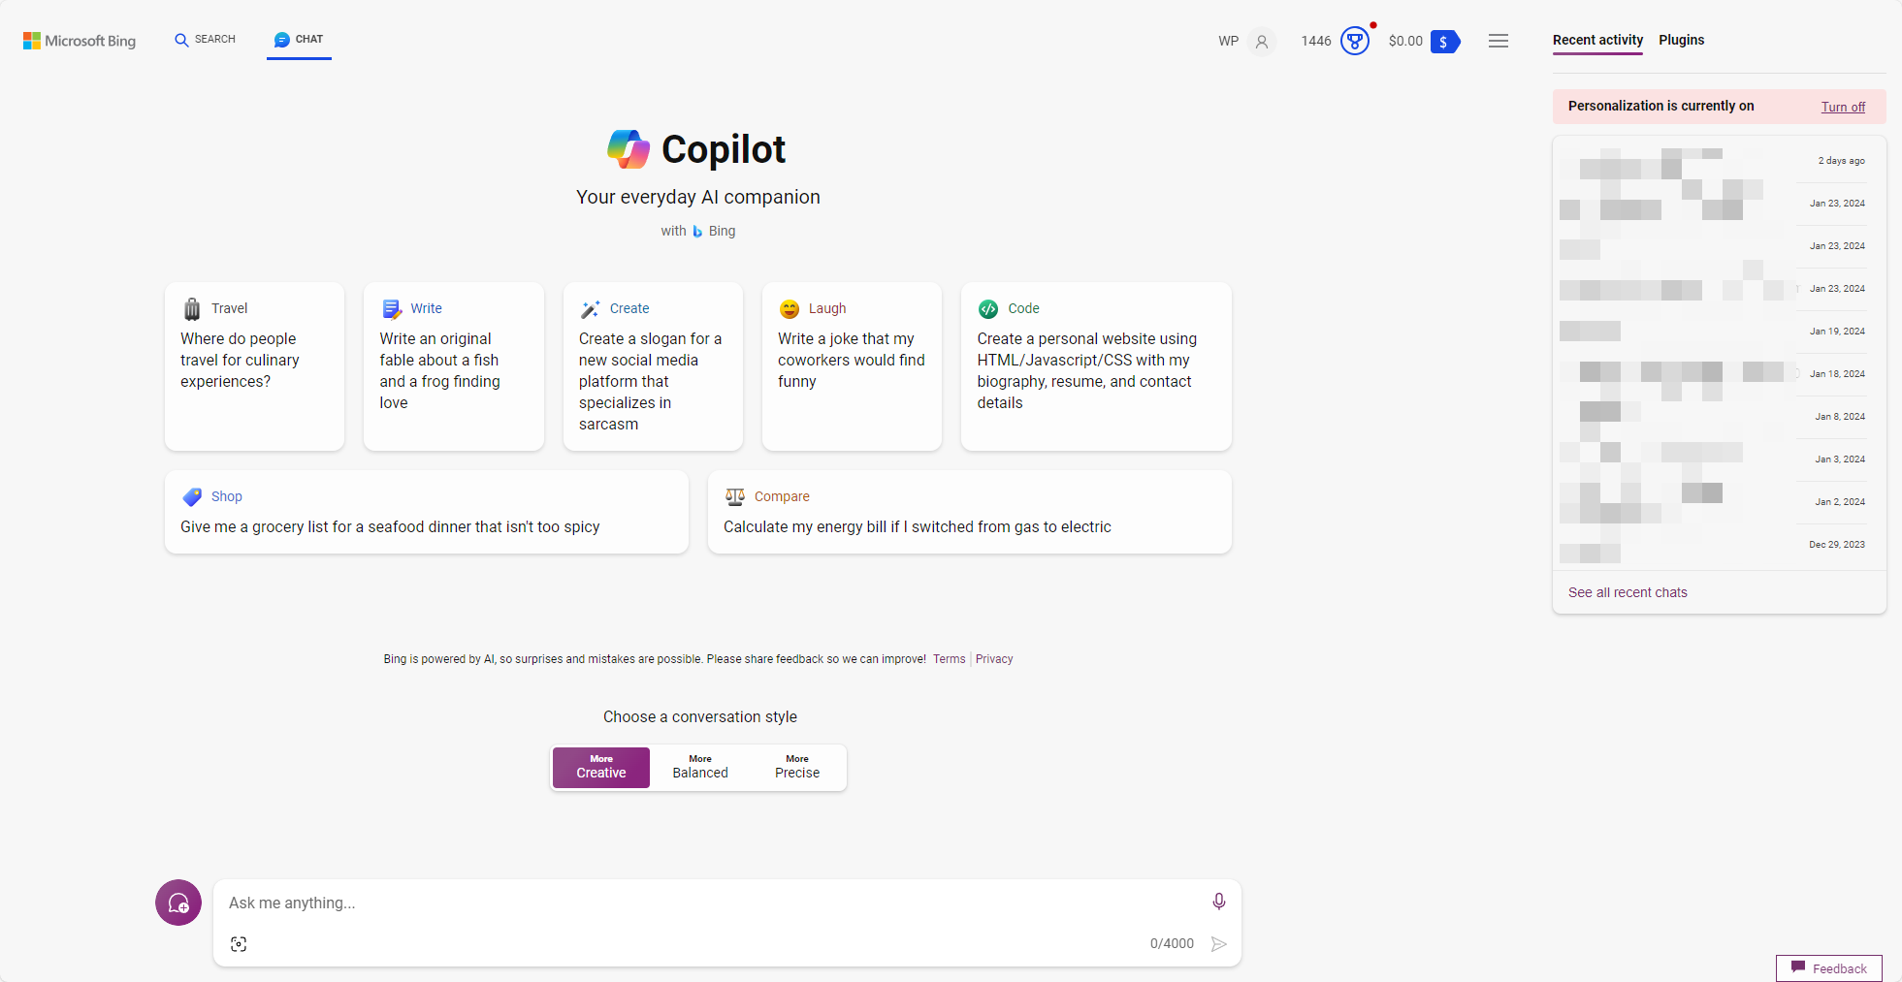Open the Rewards trophy icon
The image size is (1902, 982).
click(1355, 41)
